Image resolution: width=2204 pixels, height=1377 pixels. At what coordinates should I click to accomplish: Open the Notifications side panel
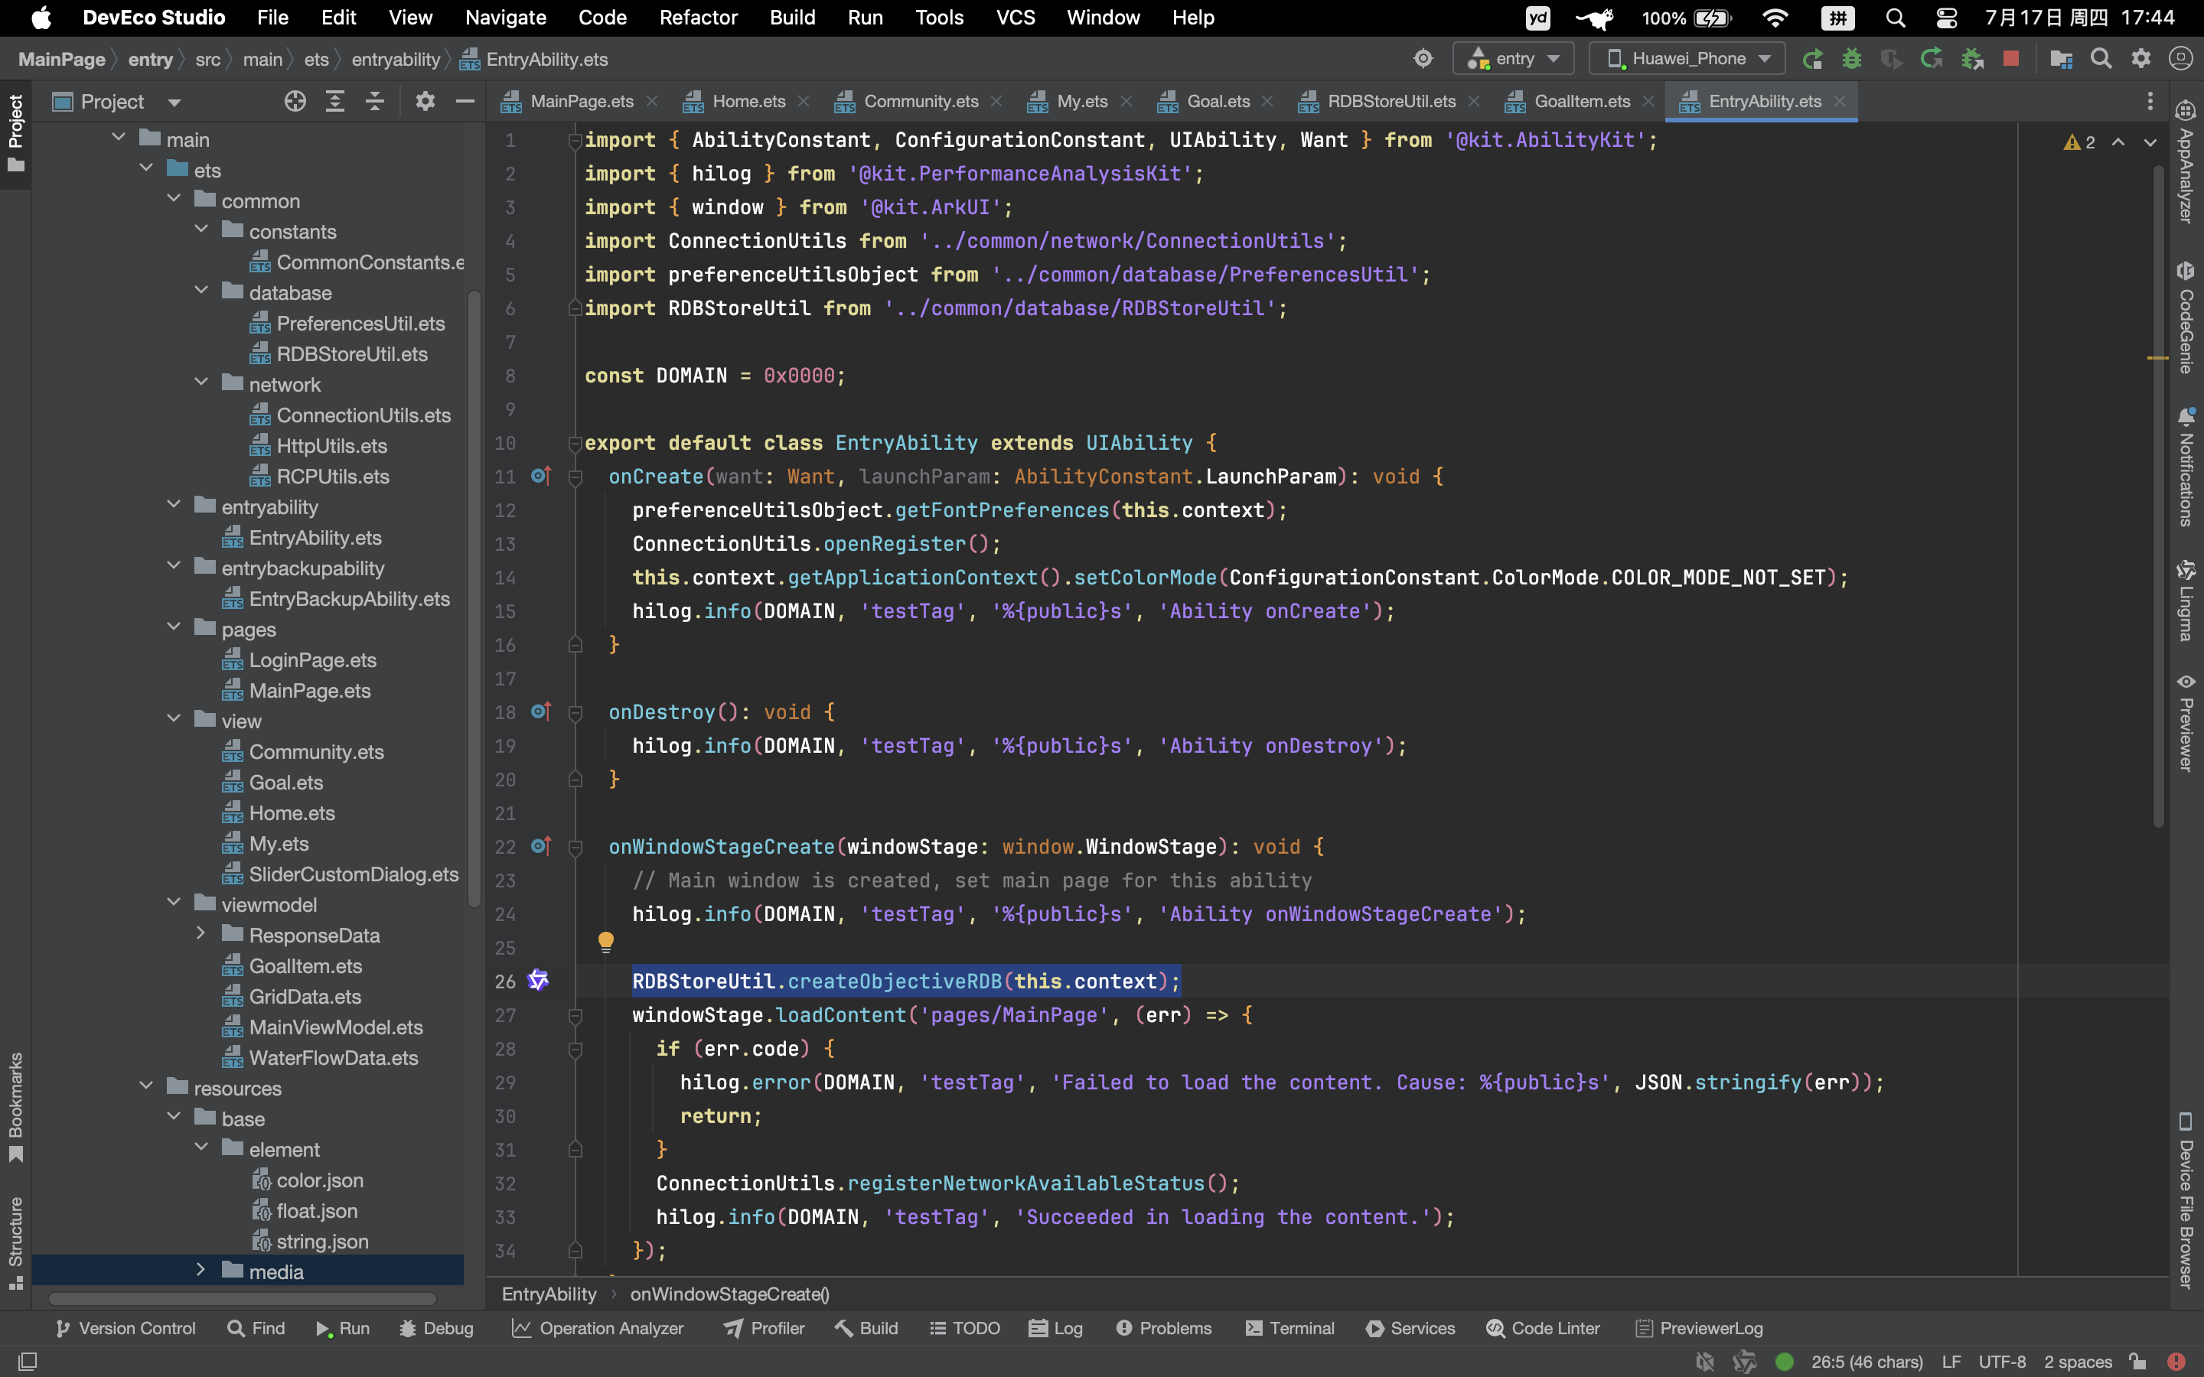2186,467
